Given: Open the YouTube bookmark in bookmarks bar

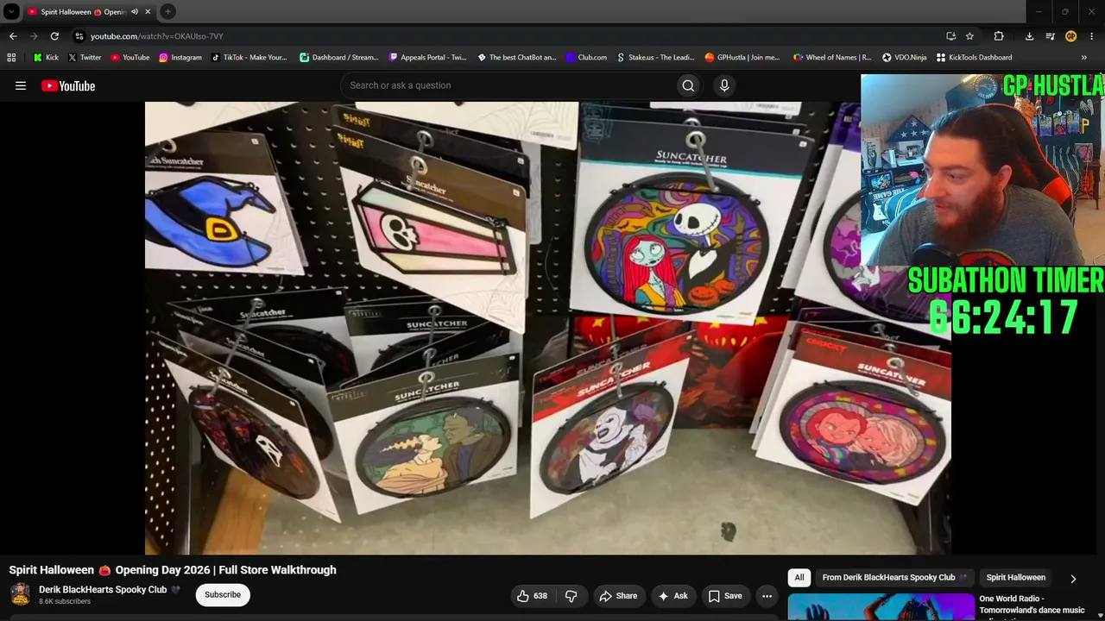Looking at the screenshot, I should pyautogui.click(x=129, y=58).
